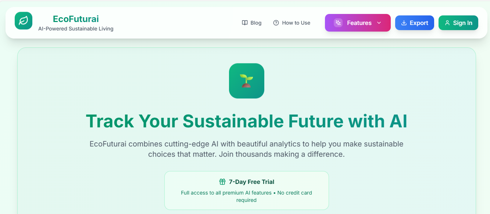The height and width of the screenshot is (214, 490).
Task: Click the hero subtitle about sustainable choices
Action: point(246,149)
